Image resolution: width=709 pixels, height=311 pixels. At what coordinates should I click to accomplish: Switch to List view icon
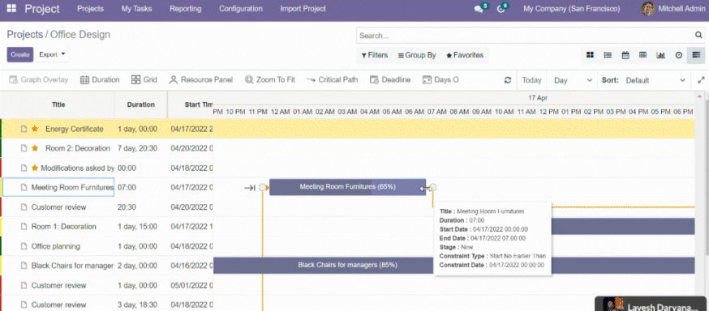[608, 55]
